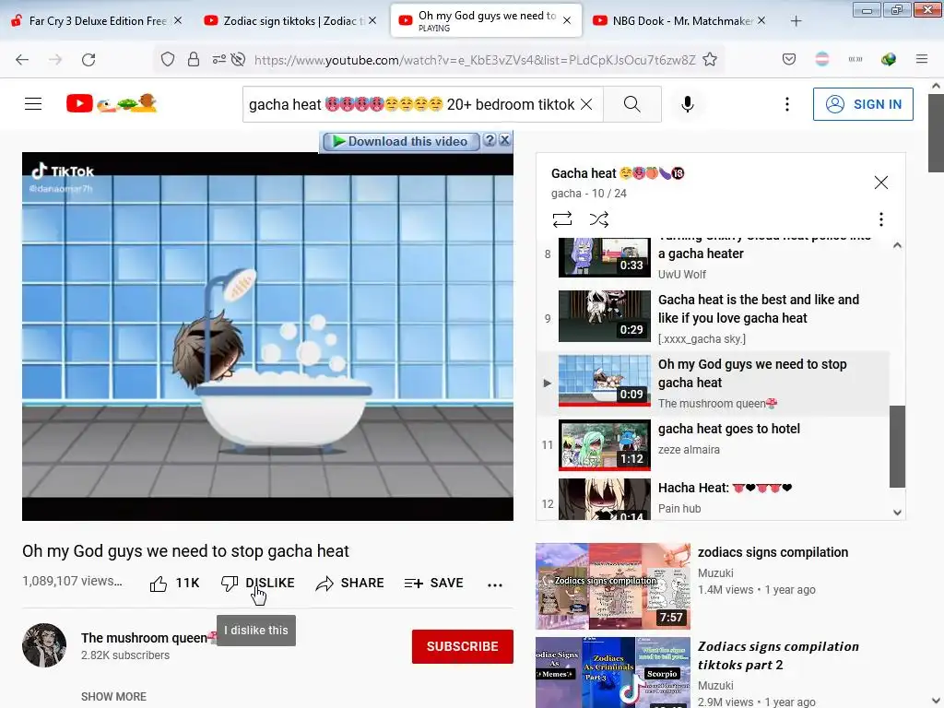Image resolution: width=944 pixels, height=708 pixels.
Task: Open more actions ellipsis below the video
Action: 495,584
